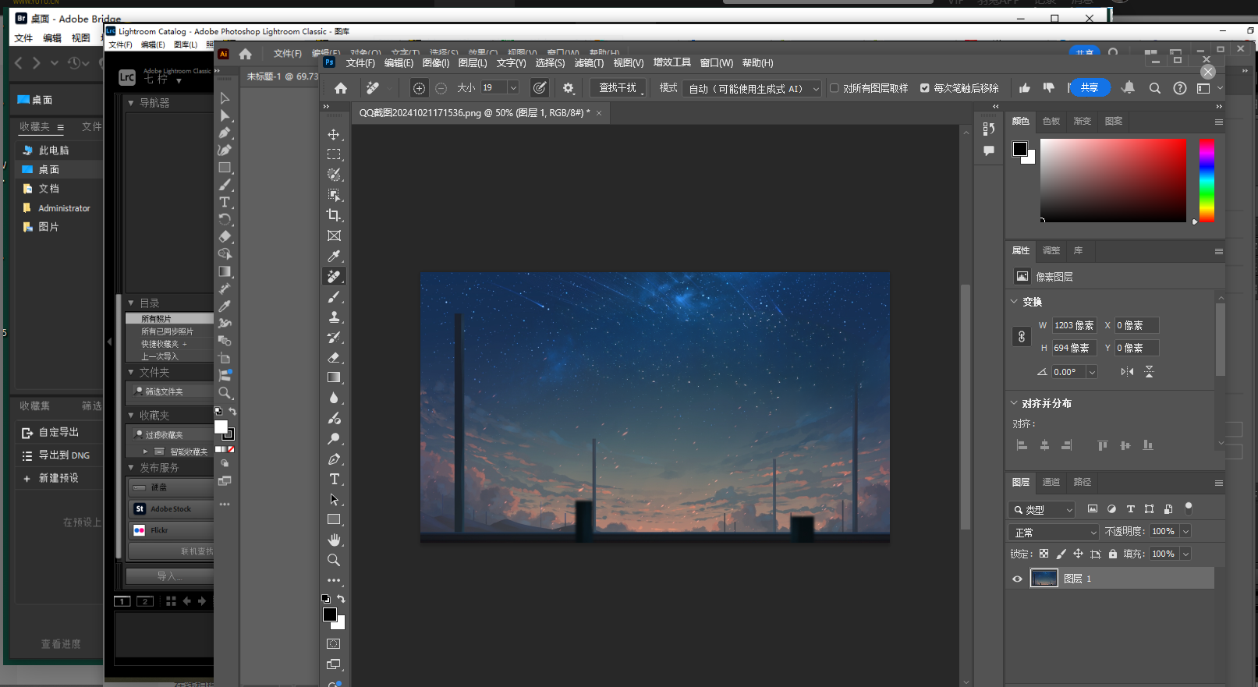Image resolution: width=1258 pixels, height=687 pixels.
Task: Toggle pressure-for-size icon in options bar
Action: (x=539, y=88)
